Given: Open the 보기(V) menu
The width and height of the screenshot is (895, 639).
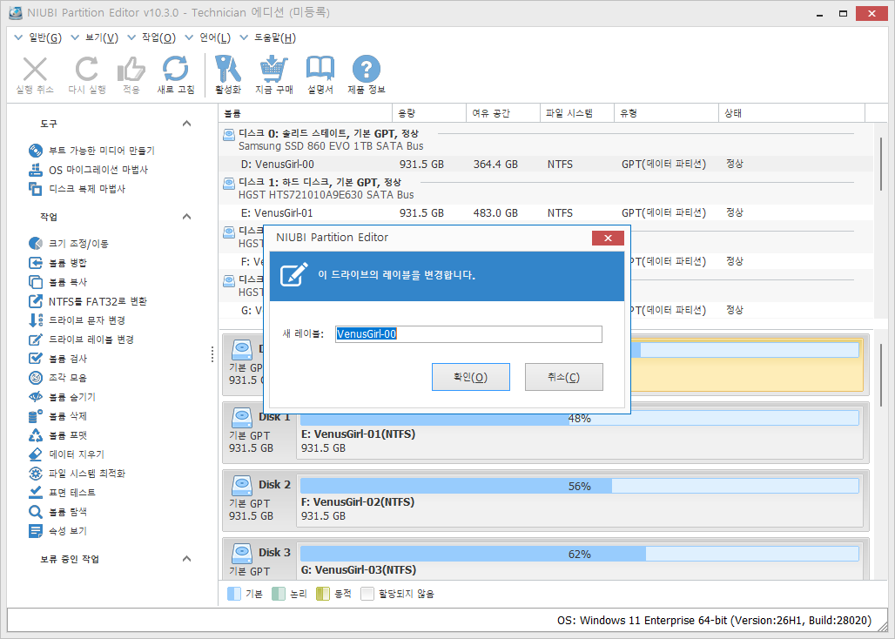Looking at the screenshot, I should tap(94, 37).
